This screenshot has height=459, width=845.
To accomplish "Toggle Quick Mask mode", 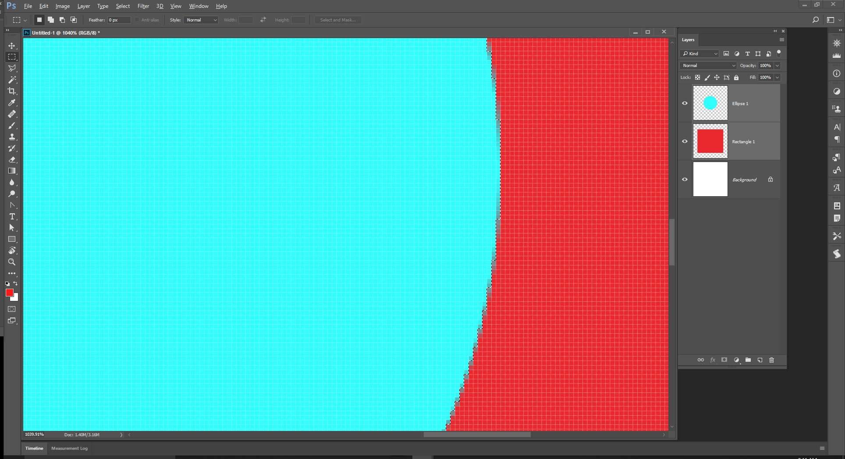I will click(x=12, y=309).
